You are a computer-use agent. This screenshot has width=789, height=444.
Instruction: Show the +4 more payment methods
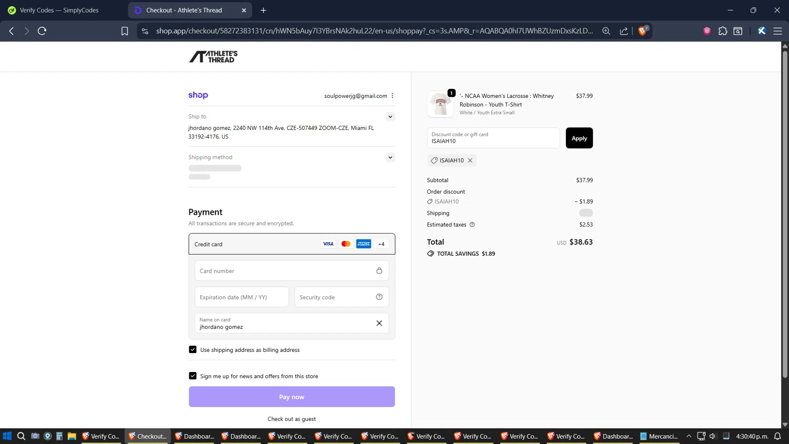point(381,244)
